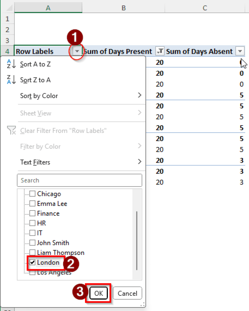The height and width of the screenshot is (311, 249).
Task: Open the Sum of Days Present filter icon
Action: (x=159, y=51)
